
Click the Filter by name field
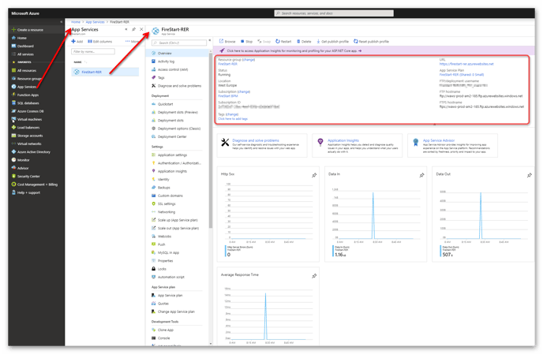(93, 51)
